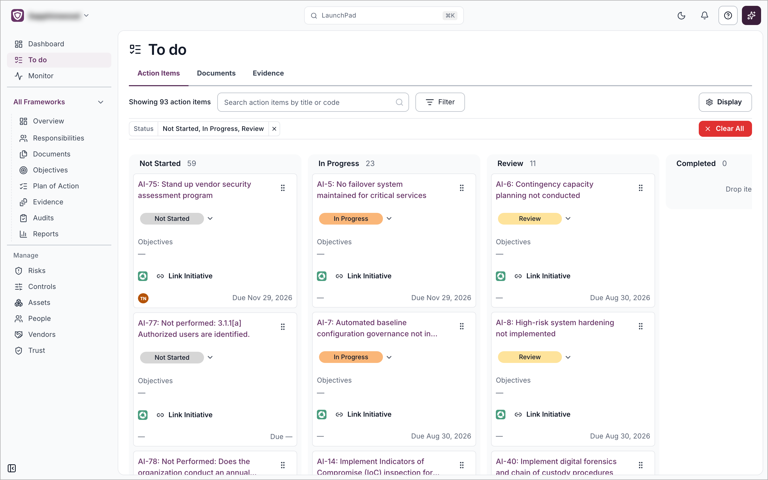Screen dimensions: 768x480
Task: Open Monitor in sidebar
Action: [x=59, y=76]
